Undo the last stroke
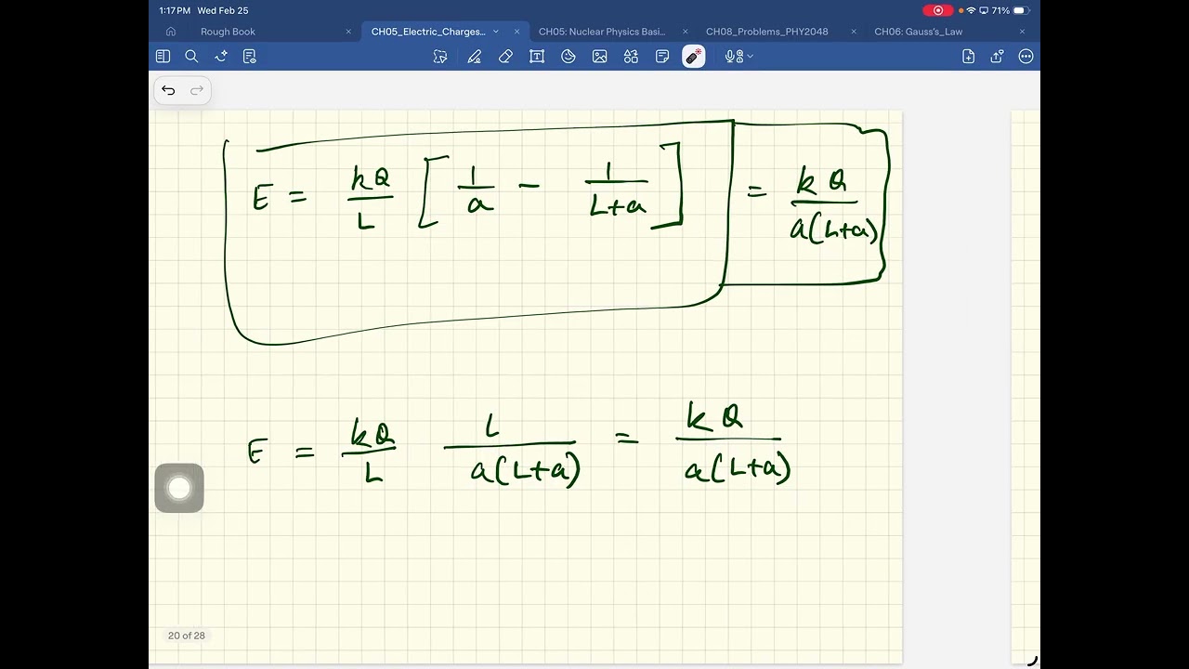1189x669 pixels. (x=168, y=90)
